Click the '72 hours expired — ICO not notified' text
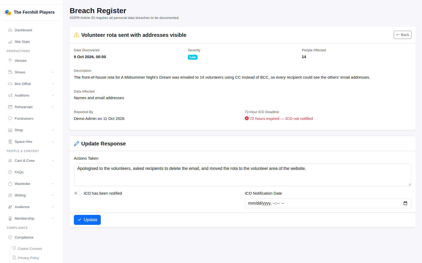 (x=281, y=119)
